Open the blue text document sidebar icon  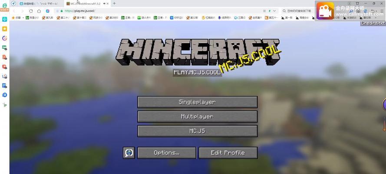tap(4, 86)
